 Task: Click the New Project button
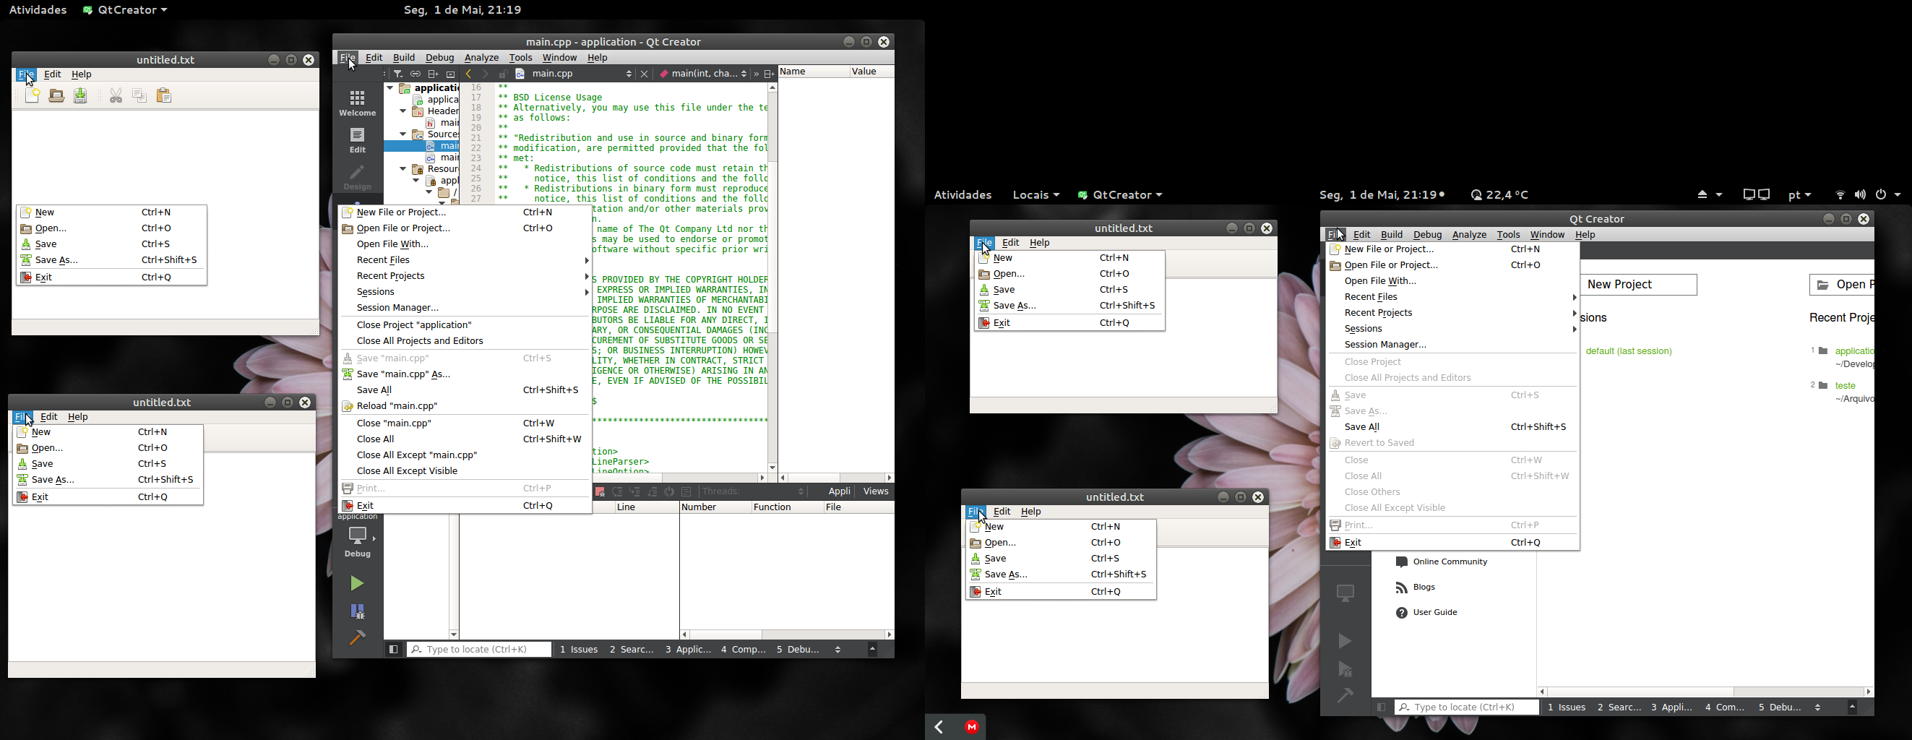[x=1638, y=285]
